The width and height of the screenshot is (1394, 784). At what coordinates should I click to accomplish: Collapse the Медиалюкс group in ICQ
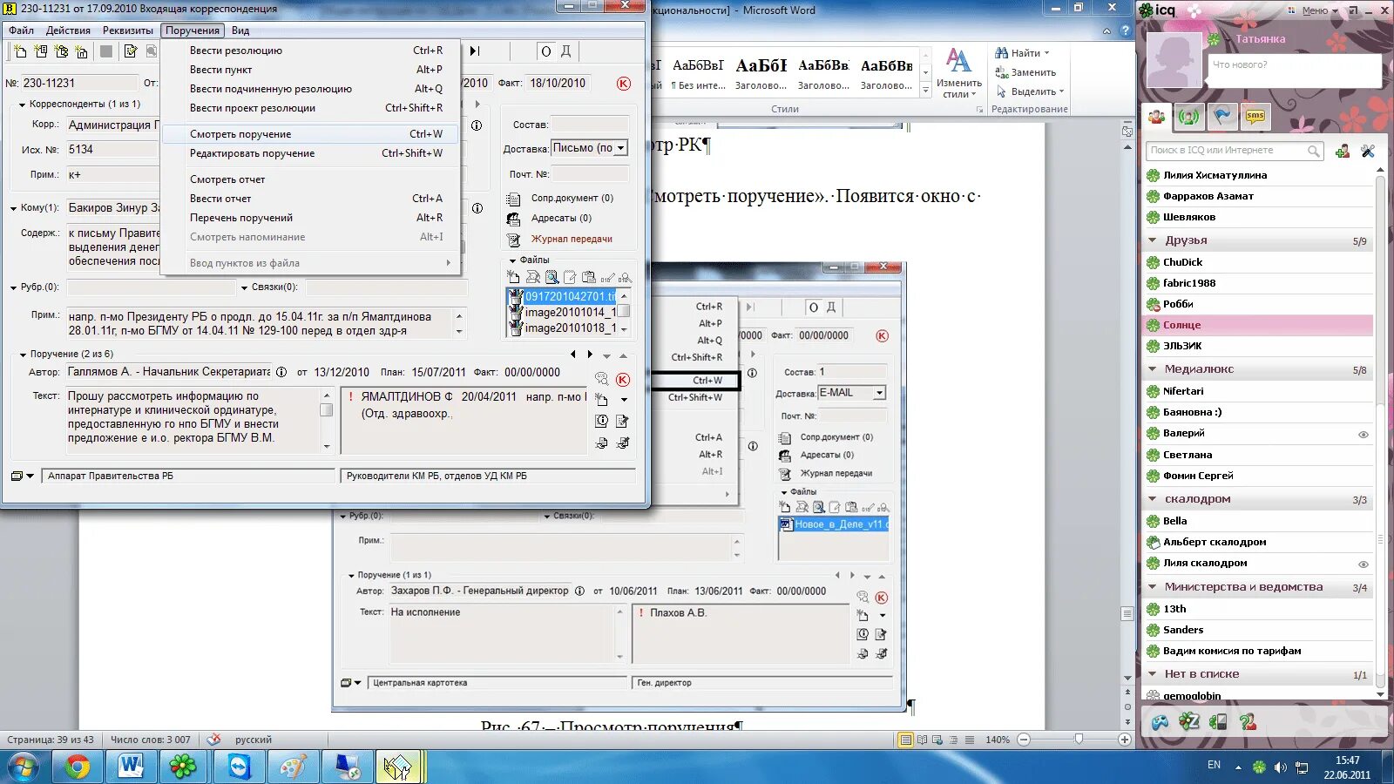coord(1153,369)
